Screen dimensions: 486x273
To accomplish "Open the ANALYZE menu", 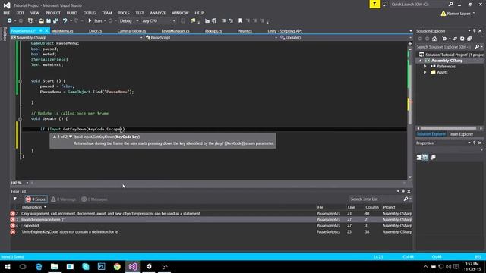I will click(x=158, y=13).
